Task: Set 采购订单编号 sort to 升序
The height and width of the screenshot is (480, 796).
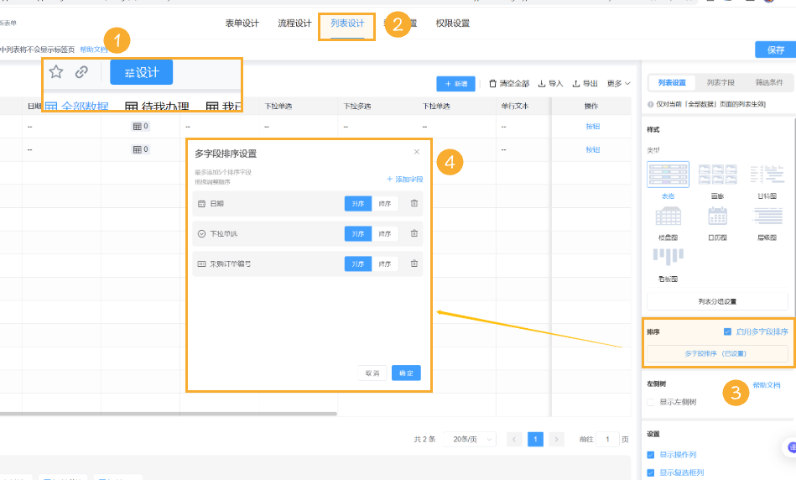Action: pyautogui.click(x=358, y=263)
